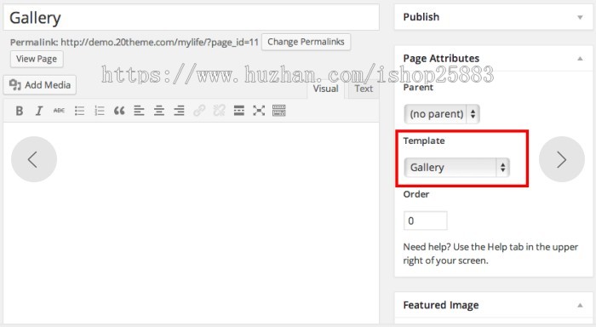The width and height of the screenshot is (596, 327).
Task: Click the Change Permalinks button
Action: click(306, 42)
